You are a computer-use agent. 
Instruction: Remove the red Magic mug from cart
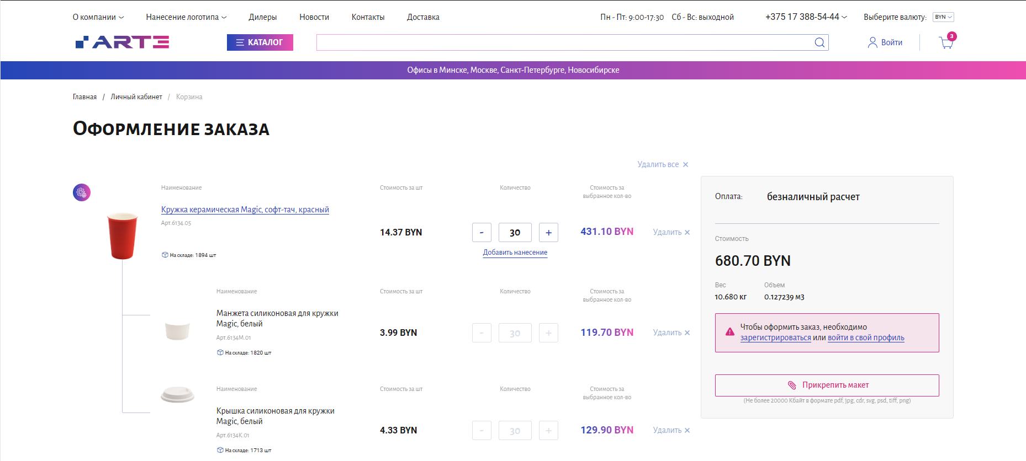coord(671,232)
